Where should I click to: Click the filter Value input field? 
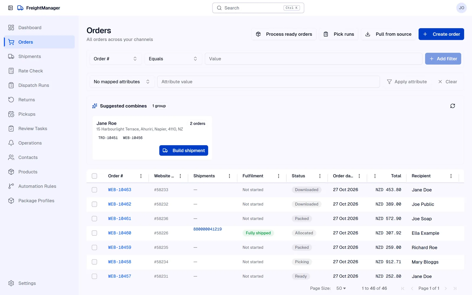313,59
